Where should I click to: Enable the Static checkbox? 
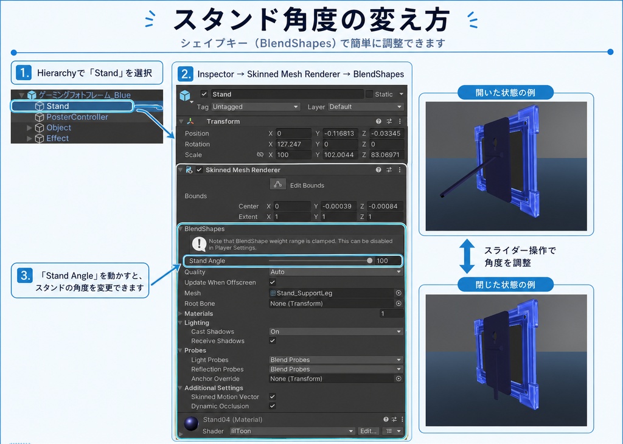click(x=369, y=94)
